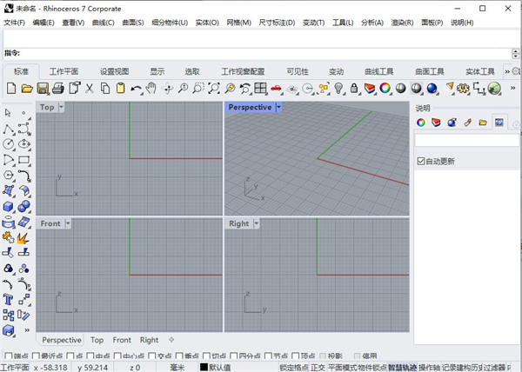522x372 pixels.
Task: Open the Perspective viewport dropdown arrow
Action: coord(278,107)
